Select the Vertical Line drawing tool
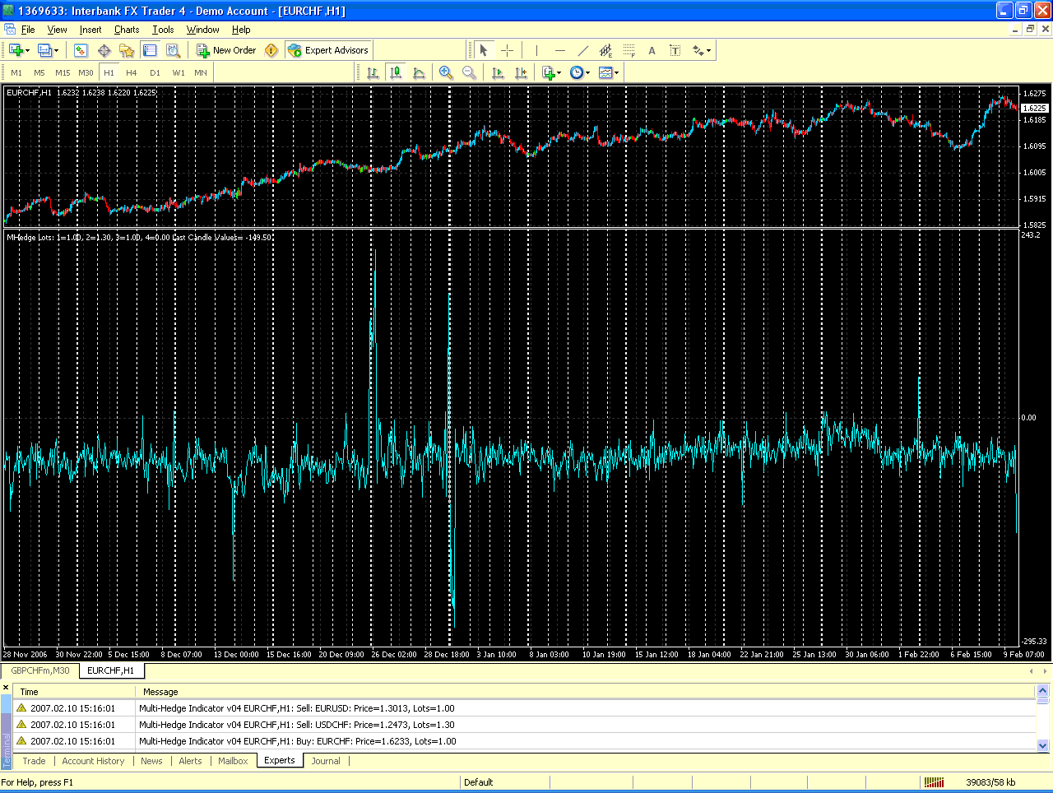This screenshot has height=793, width=1053. click(x=536, y=49)
